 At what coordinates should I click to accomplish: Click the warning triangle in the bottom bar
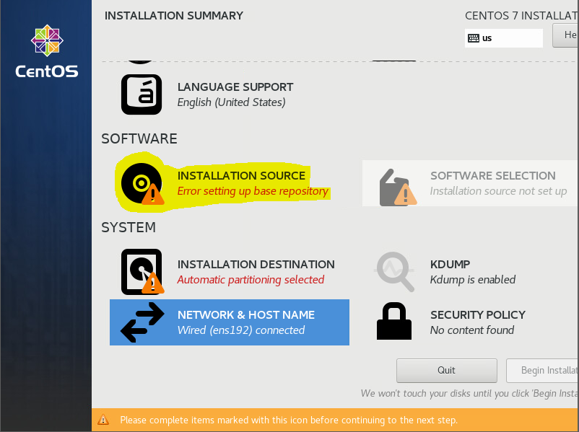click(x=104, y=420)
